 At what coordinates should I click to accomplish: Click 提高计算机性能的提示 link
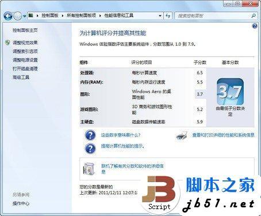122,146
